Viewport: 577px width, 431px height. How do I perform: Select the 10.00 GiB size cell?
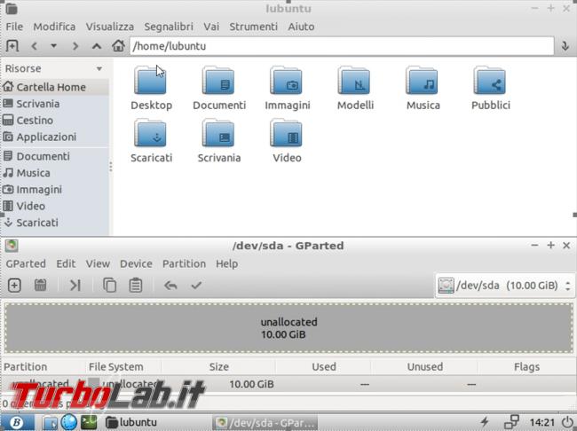pyautogui.click(x=251, y=384)
